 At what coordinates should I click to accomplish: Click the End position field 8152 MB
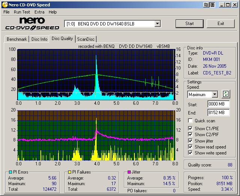(219, 113)
